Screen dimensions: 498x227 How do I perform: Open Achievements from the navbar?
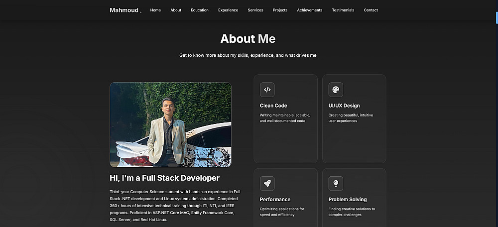click(310, 10)
